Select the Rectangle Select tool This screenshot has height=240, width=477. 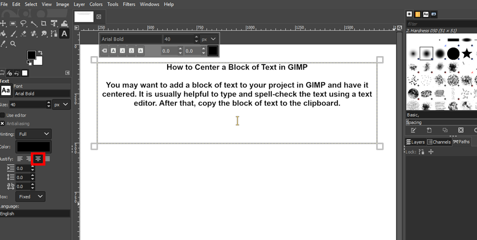[13, 23]
